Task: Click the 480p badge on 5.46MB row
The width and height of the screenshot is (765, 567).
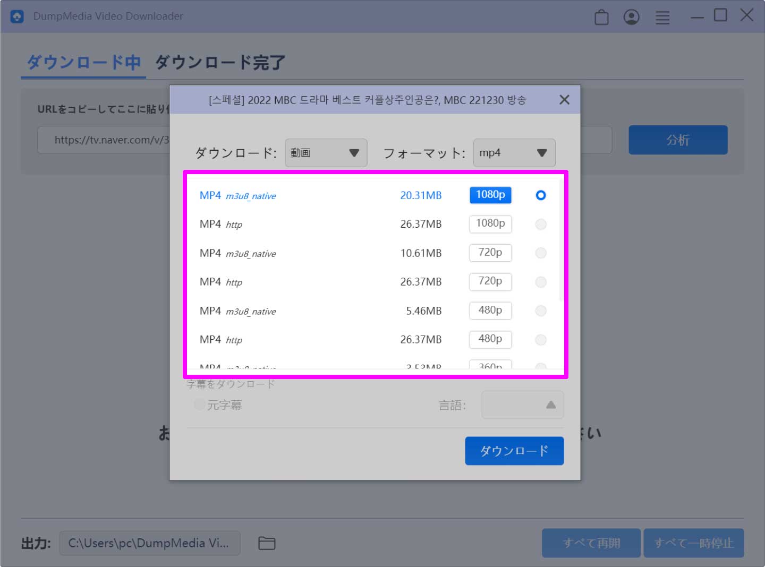Action: click(x=490, y=311)
